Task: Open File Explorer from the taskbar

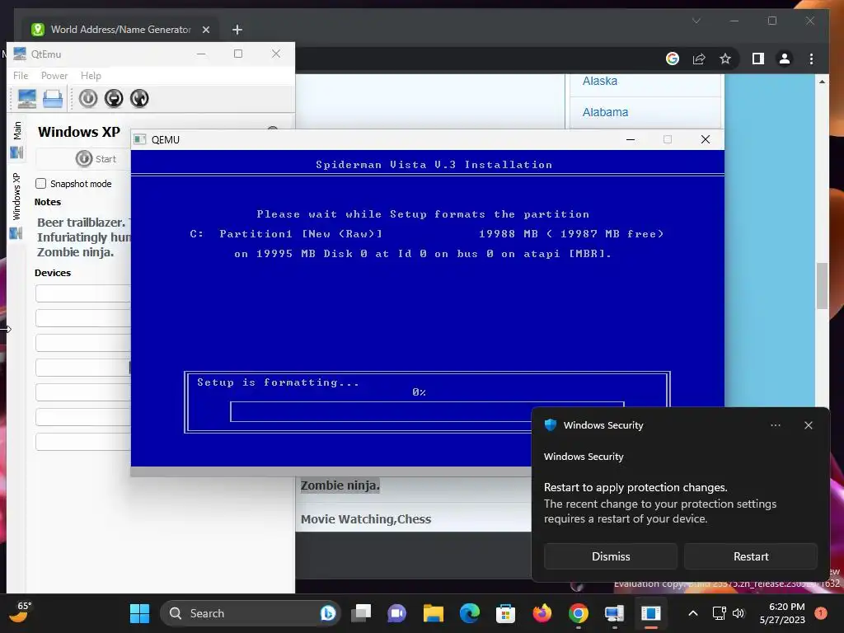Action: point(434,613)
